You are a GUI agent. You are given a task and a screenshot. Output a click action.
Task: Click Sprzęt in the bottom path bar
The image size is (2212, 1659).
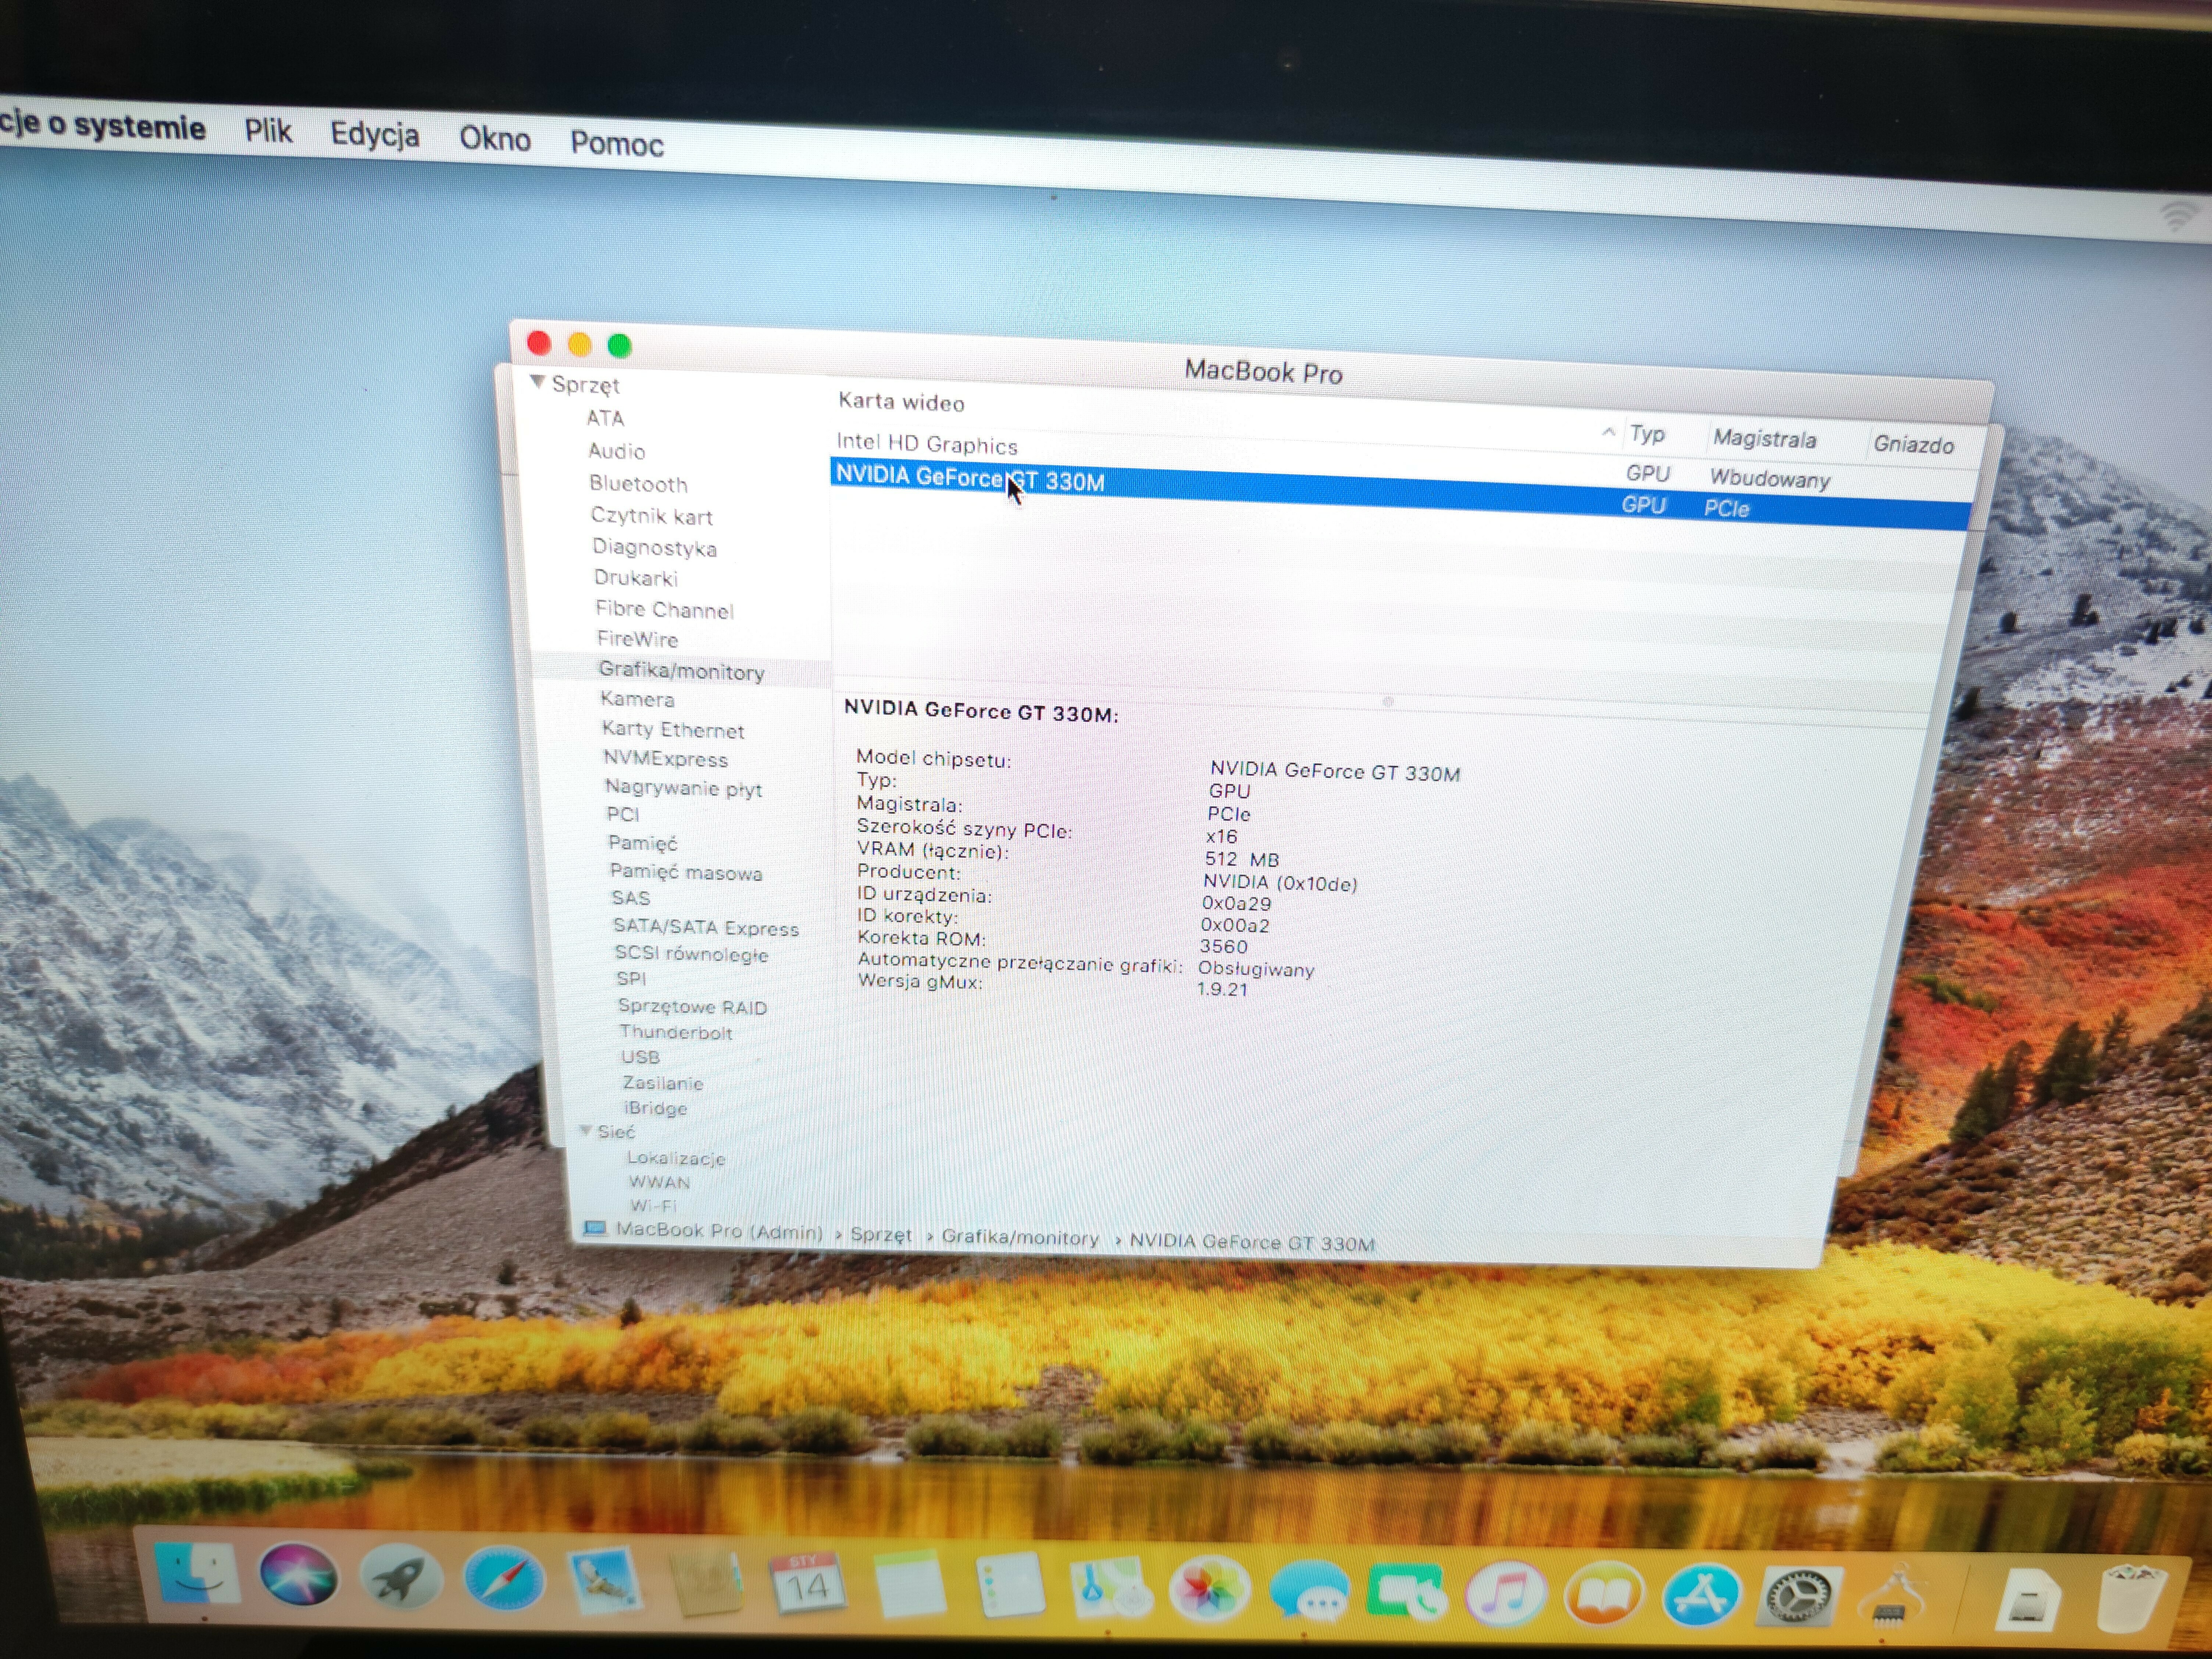tap(881, 1235)
